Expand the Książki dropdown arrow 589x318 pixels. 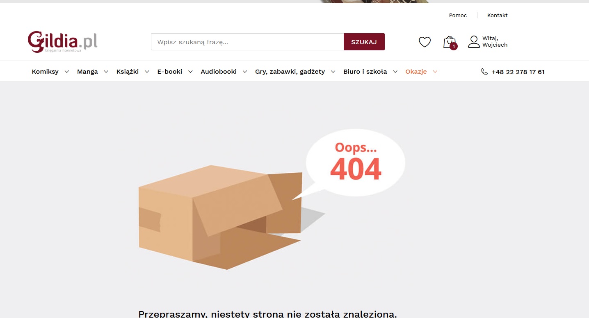pyautogui.click(x=147, y=72)
